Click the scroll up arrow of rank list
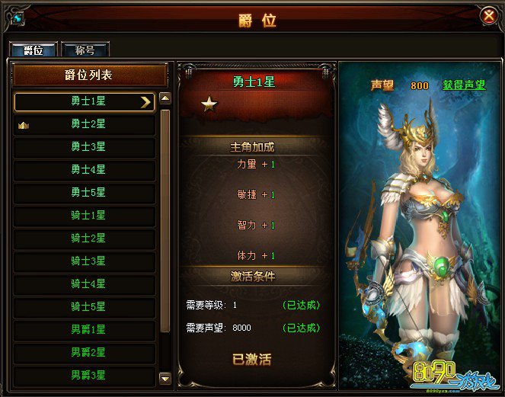This screenshot has height=397, width=505. 165,98
